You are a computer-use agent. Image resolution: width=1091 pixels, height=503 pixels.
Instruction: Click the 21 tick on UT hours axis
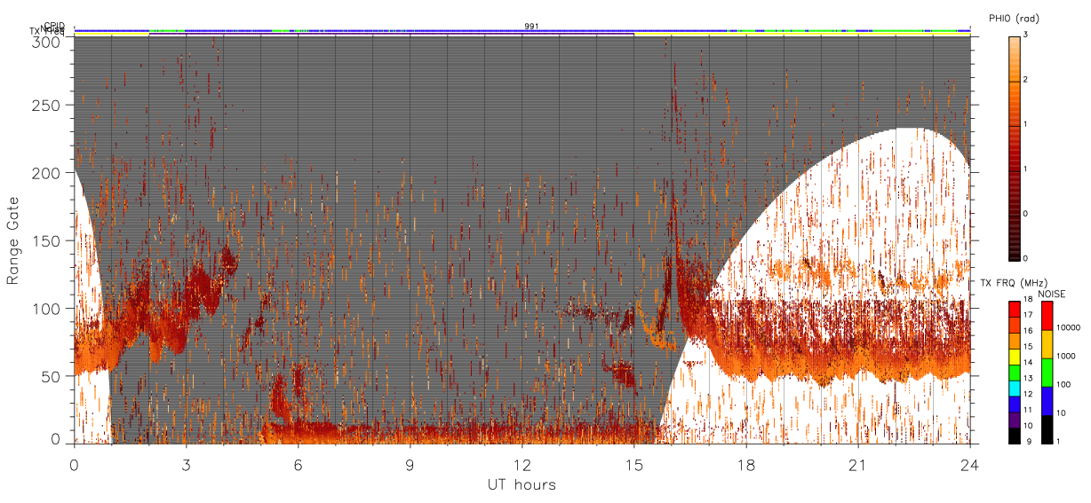(857, 464)
